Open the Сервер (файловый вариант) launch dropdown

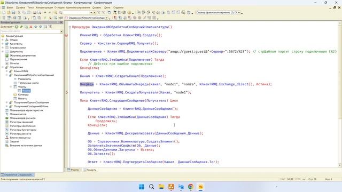[x=239, y=13]
